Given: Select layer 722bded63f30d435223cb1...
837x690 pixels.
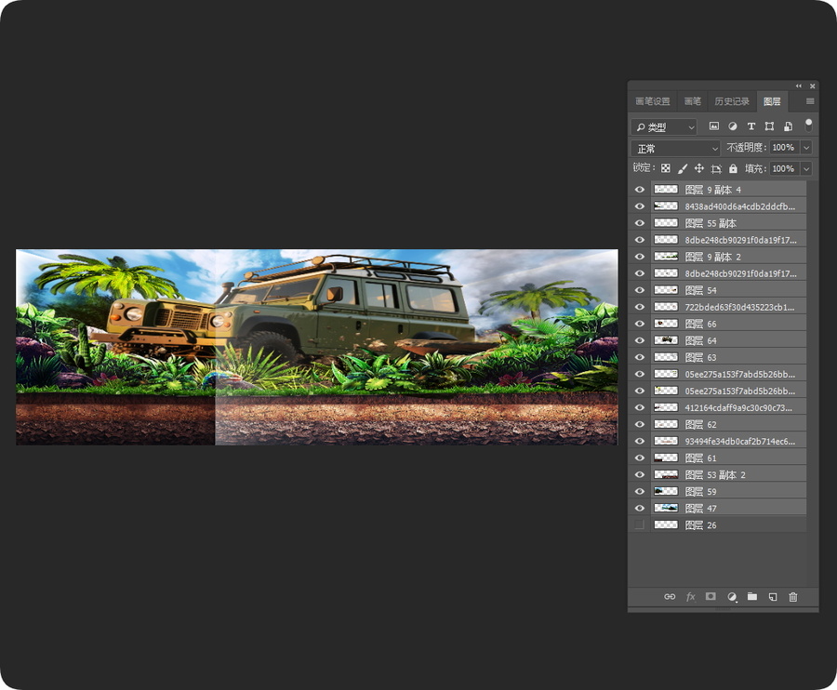Looking at the screenshot, I should 739,307.
